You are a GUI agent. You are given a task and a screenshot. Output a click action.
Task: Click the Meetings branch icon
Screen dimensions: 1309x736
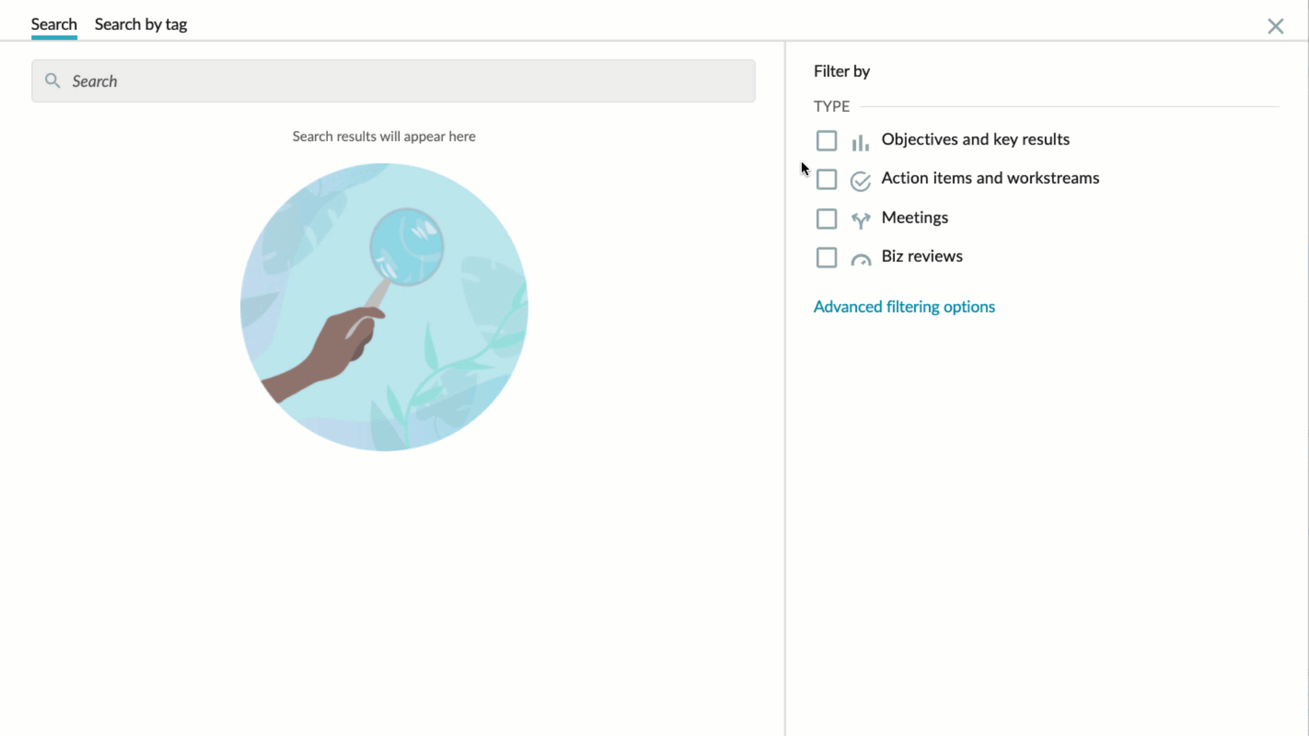point(860,219)
